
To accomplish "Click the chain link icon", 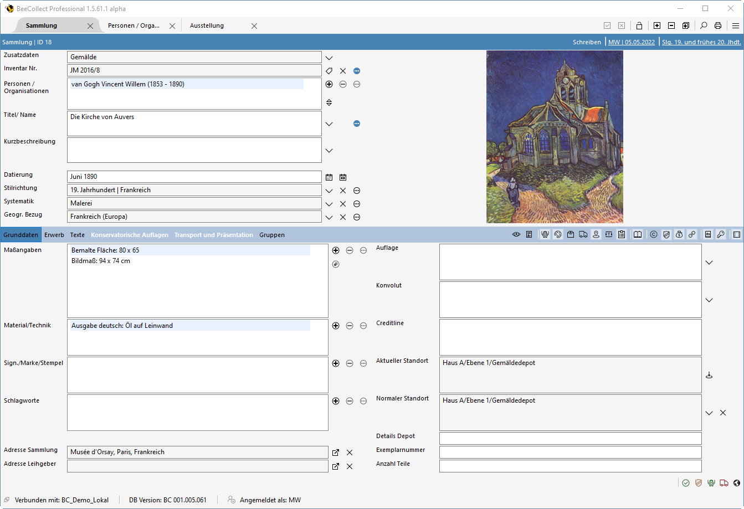I will 692,235.
